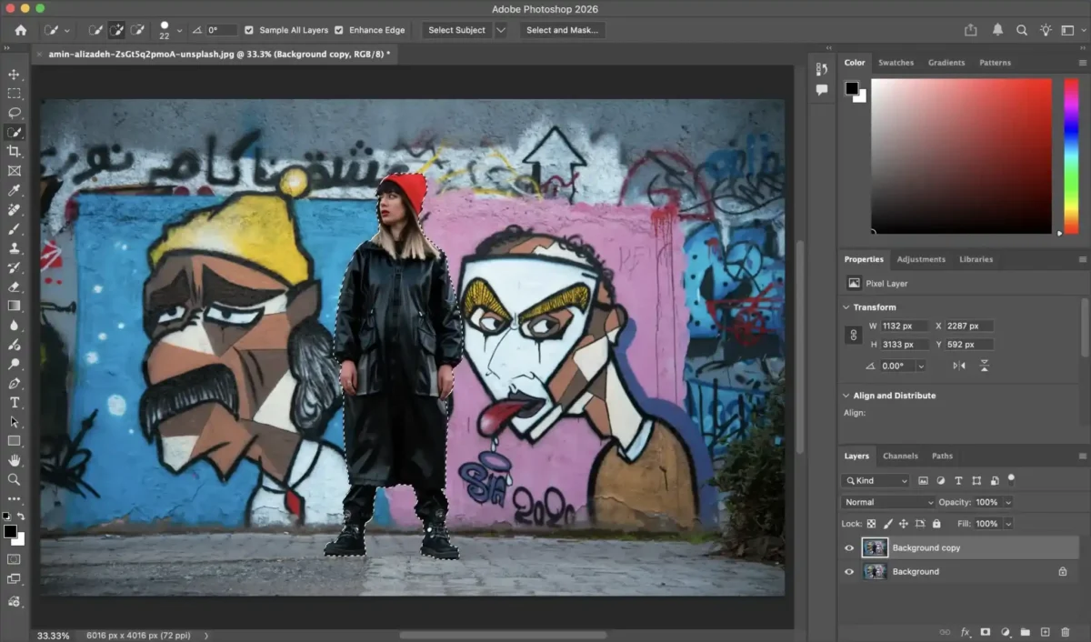Select the Crop tool
This screenshot has width=1091, height=642.
click(x=14, y=151)
